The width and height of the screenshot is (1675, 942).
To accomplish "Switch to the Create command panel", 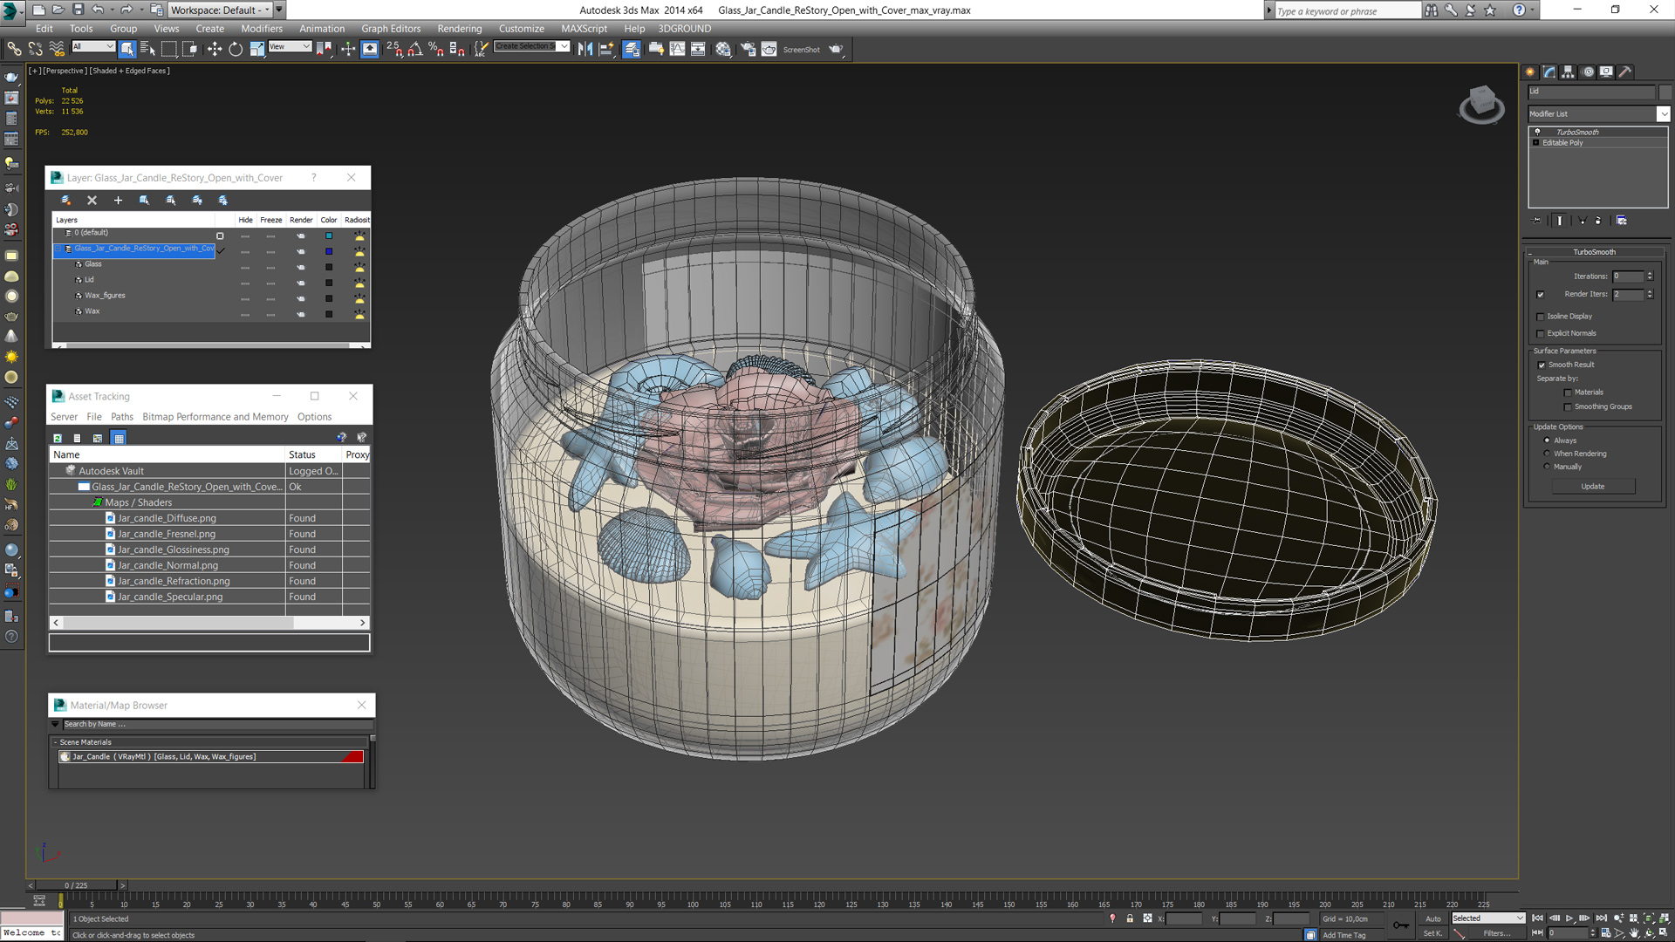I will click(1530, 72).
